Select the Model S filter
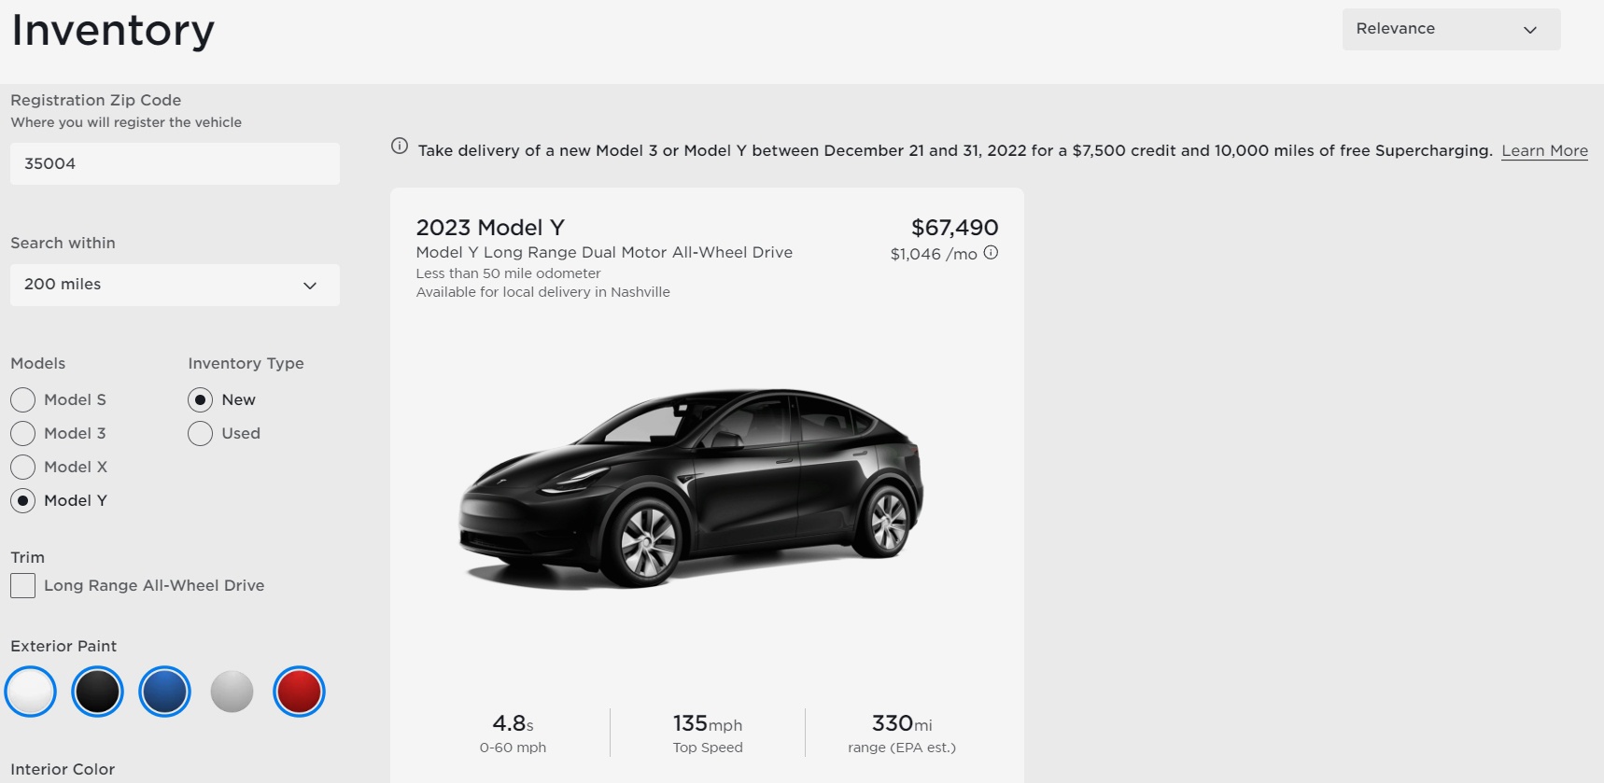The height and width of the screenshot is (783, 1604). coord(22,399)
